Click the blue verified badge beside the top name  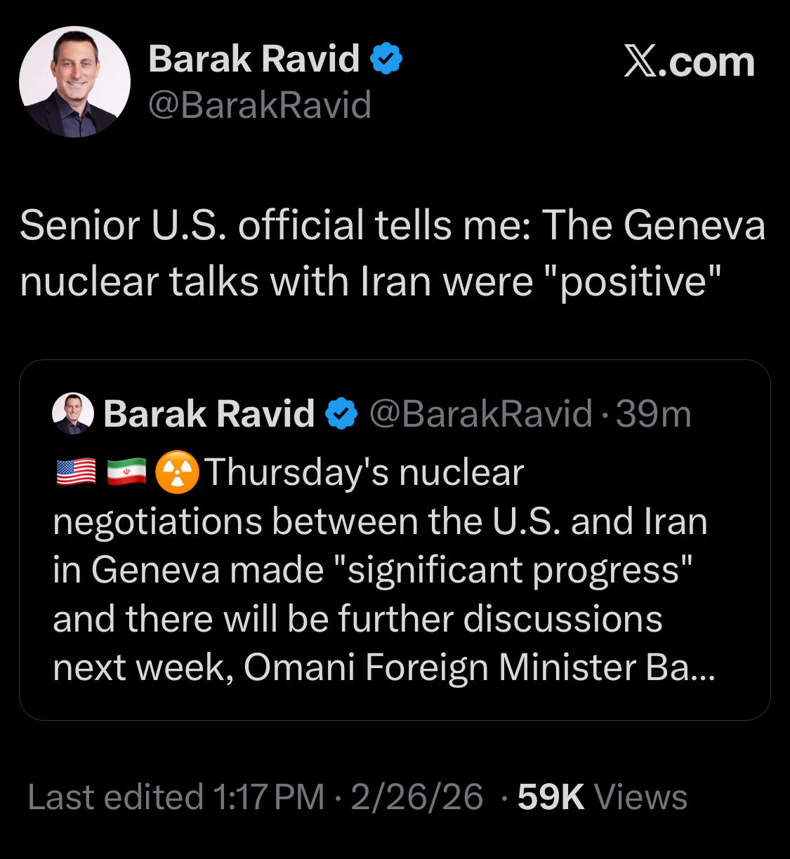click(x=386, y=58)
